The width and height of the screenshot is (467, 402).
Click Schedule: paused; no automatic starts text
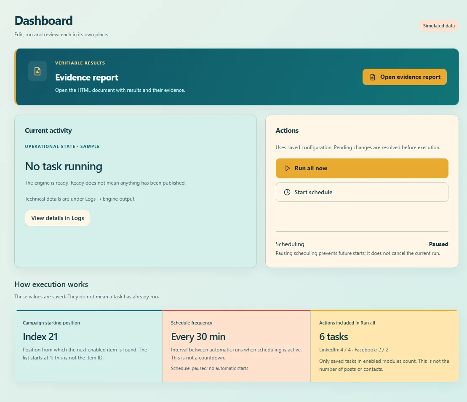209,368
